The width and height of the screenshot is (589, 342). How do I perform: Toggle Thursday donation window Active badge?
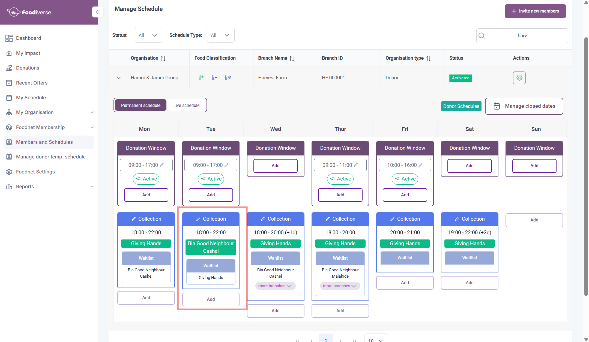point(340,179)
